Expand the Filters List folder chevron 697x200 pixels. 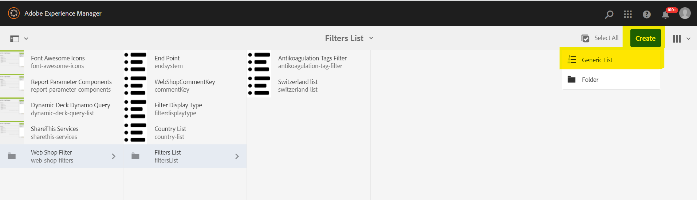[x=237, y=156]
